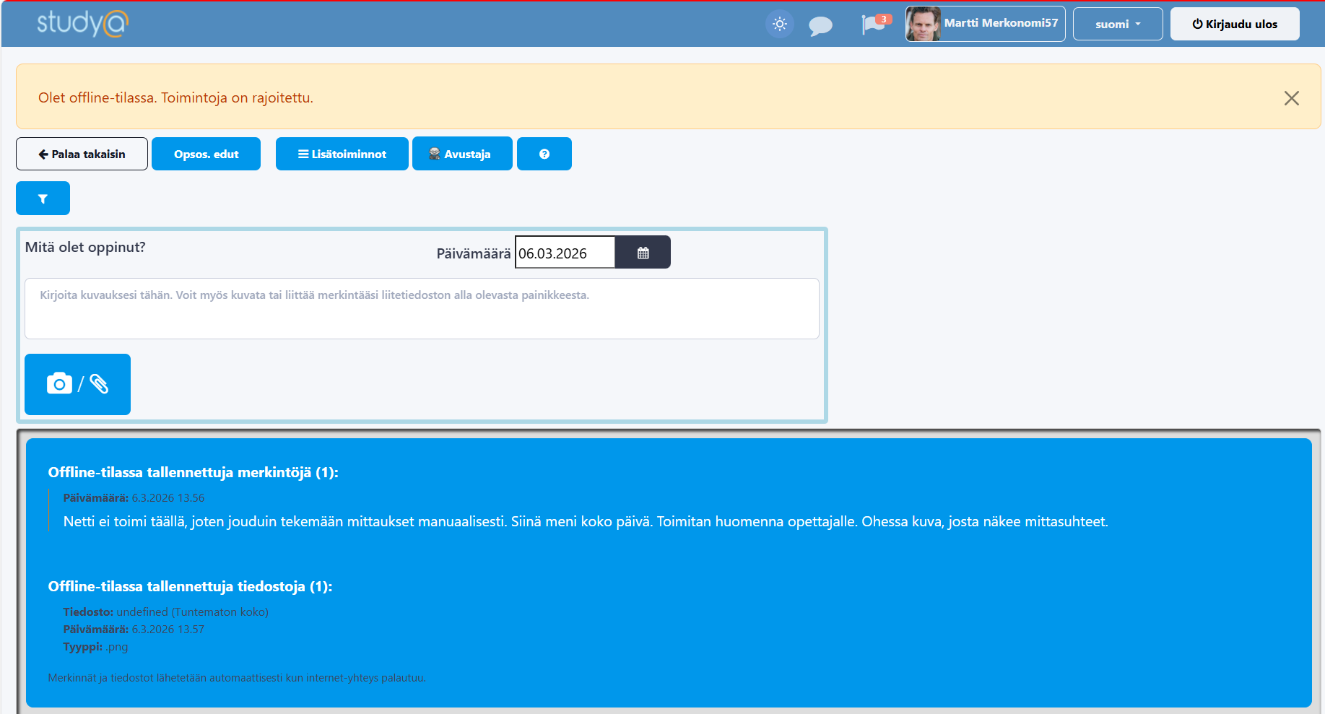Open Opsos. edut
Image resolution: width=1325 pixels, height=714 pixels.
click(206, 154)
